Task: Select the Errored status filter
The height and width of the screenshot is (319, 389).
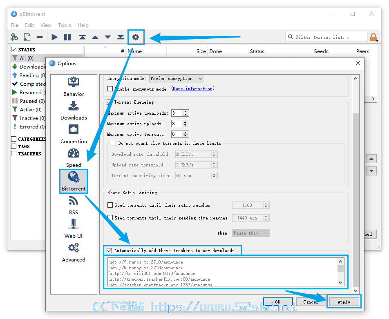Action: coord(29,127)
